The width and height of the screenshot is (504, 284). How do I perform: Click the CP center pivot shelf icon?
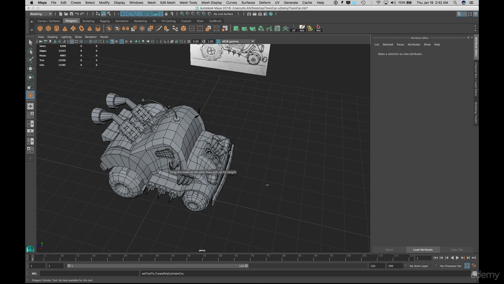pos(294,28)
